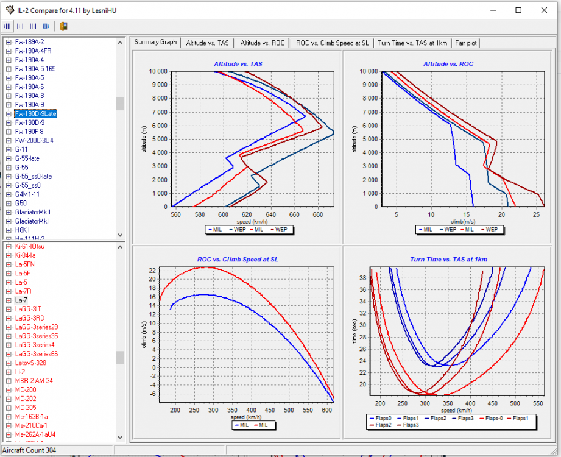Screen dimensions: 561x457
Task: Click the first column-bars toolbar icon
Action: click(x=9, y=26)
